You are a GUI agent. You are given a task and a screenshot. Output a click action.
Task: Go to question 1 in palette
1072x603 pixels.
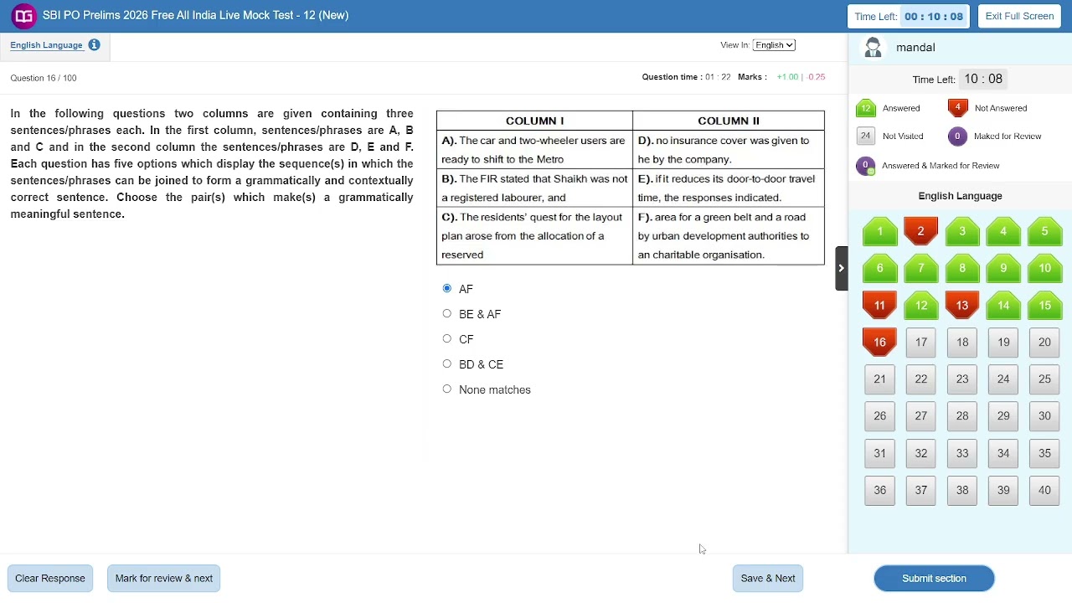coord(879,232)
